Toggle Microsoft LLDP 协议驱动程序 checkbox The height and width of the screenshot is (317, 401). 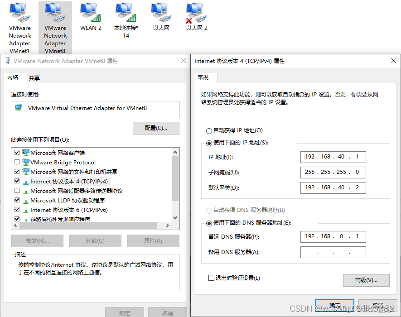[x=17, y=200]
